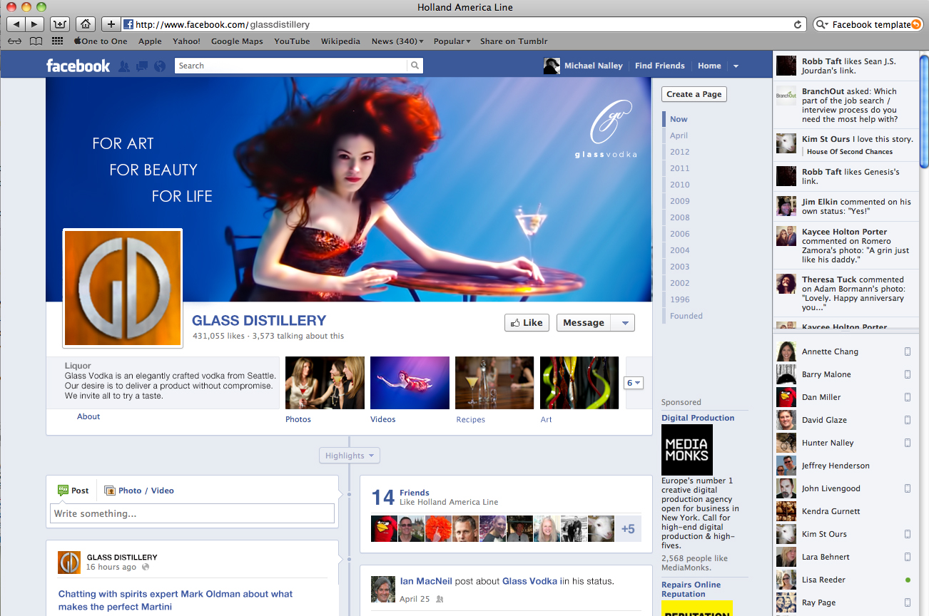Open the Recipes app thumbnail
This screenshot has height=616, width=929.
[494, 383]
